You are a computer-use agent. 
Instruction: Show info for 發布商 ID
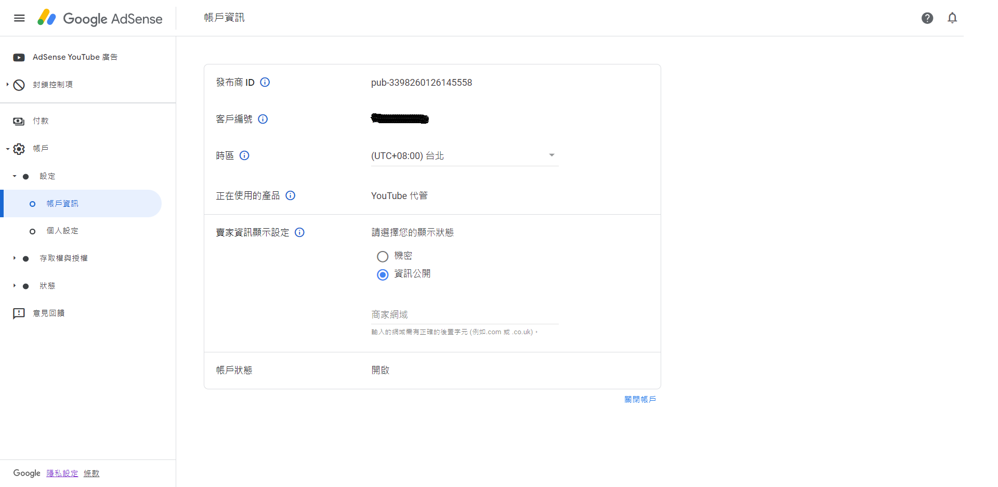[265, 82]
